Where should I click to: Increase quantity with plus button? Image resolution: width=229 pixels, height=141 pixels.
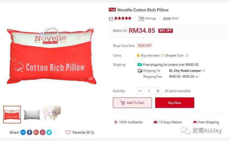(158, 91)
